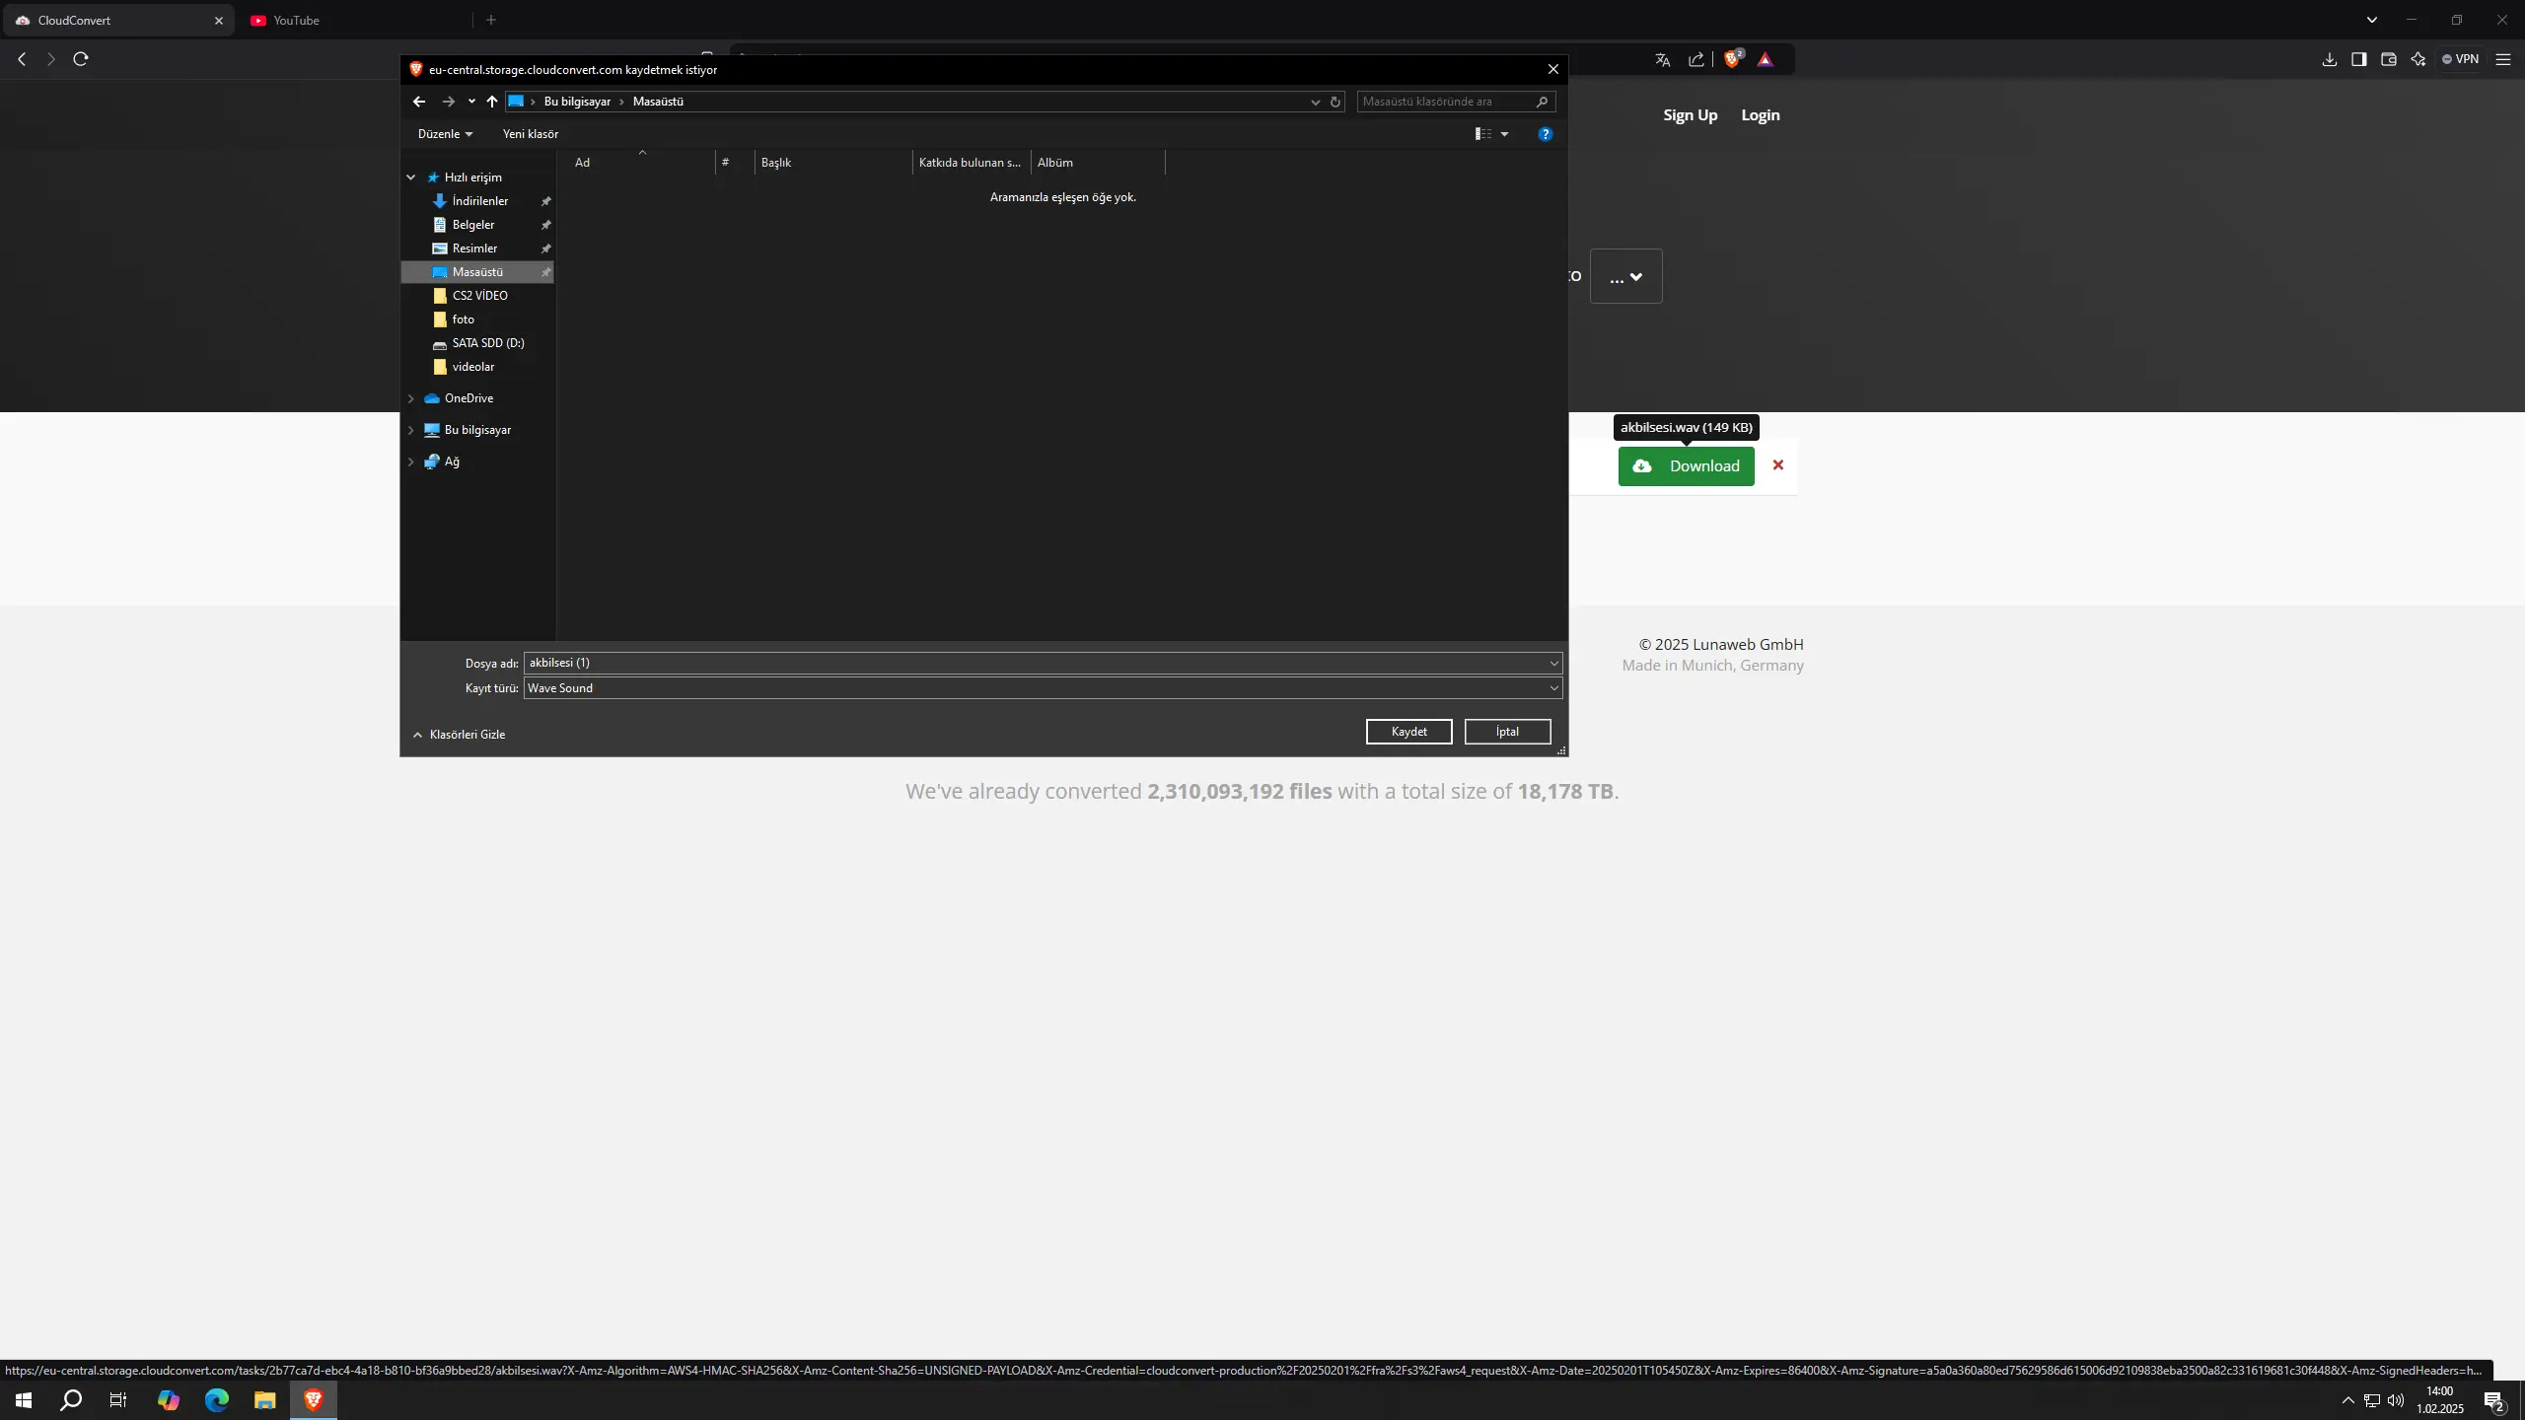Expand Bu bilgisayar tree node

[x=411, y=430]
